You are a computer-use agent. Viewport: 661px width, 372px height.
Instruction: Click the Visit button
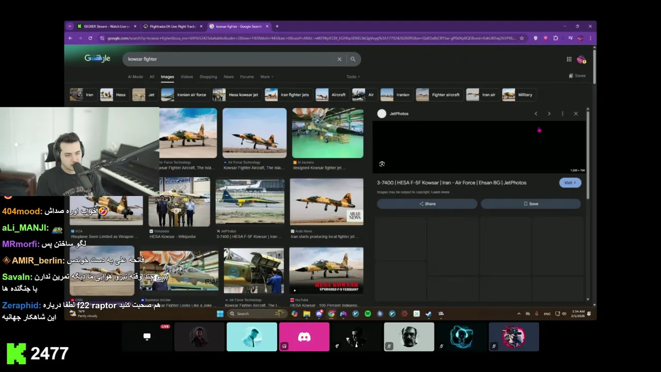coord(570,182)
